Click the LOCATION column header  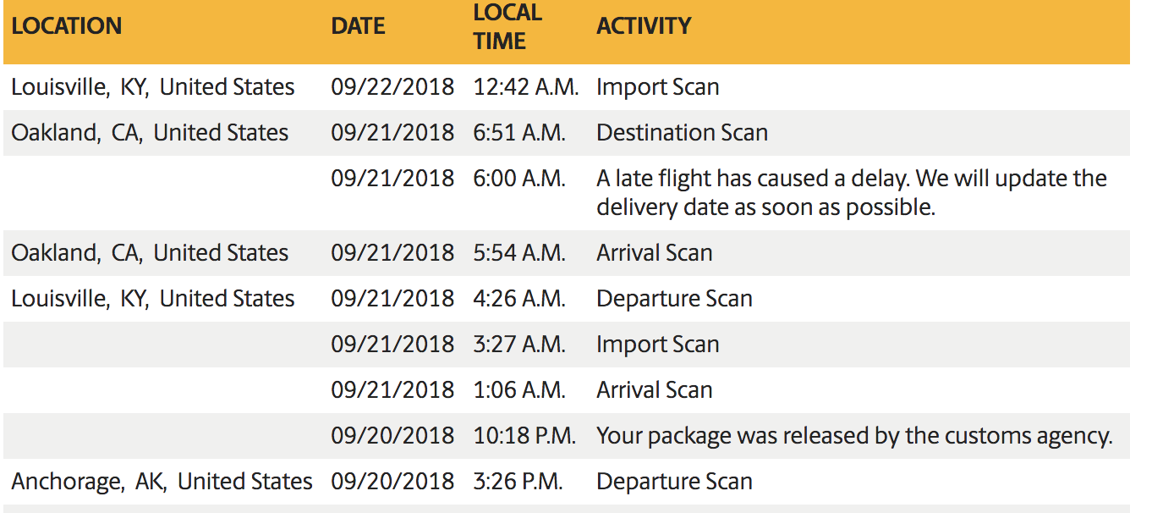coord(67,26)
